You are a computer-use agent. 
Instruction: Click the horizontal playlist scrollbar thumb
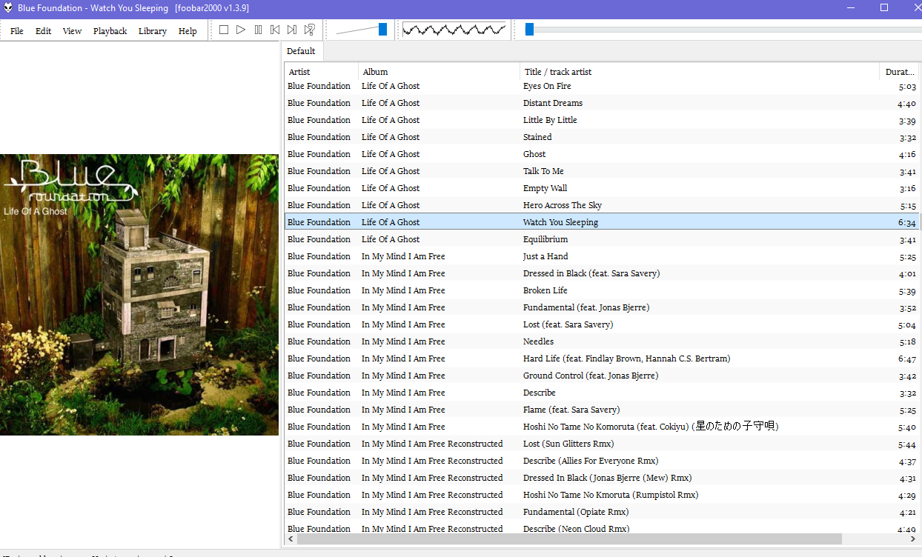click(x=569, y=539)
